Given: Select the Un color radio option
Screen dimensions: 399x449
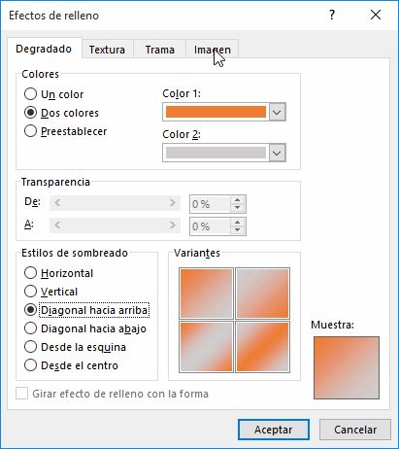Looking at the screenshot, I should [x=30, y=94].
